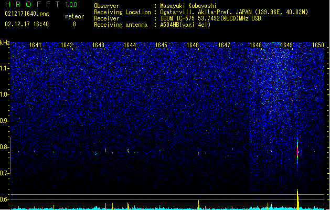330x210 pixels.
Task: Click the 1641 time axis marker
Action: [x=35, y=45]
